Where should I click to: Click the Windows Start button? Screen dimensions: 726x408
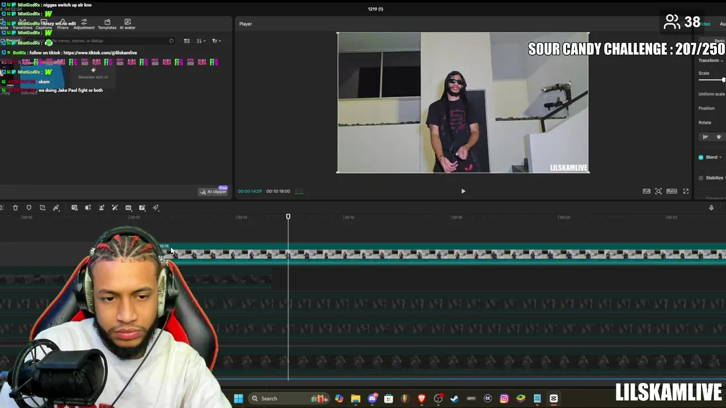coord(238,398)
